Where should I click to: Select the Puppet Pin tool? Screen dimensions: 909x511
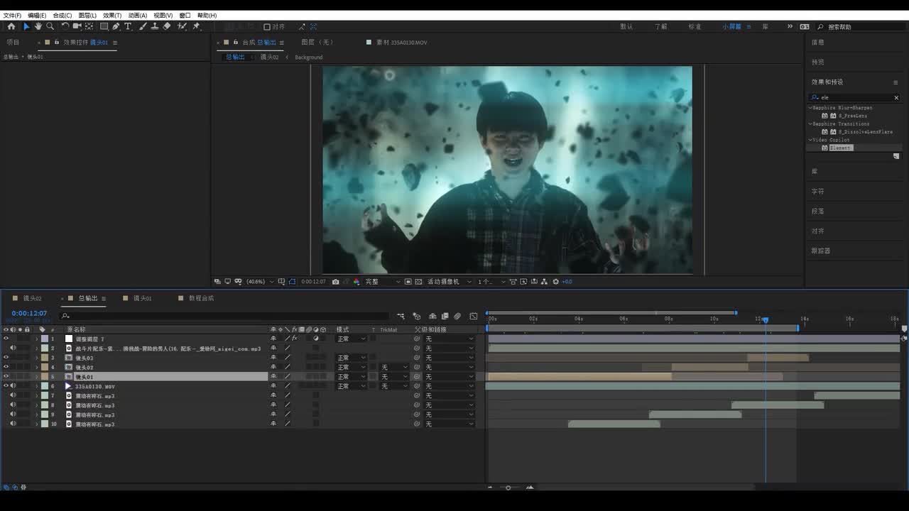coord(196,26)
